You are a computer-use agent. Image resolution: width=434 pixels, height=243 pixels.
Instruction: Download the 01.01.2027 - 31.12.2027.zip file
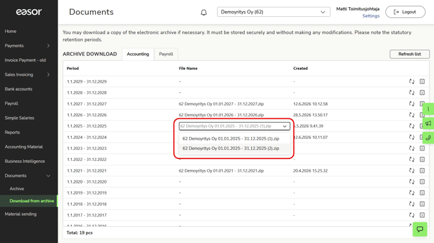point(221,104)
